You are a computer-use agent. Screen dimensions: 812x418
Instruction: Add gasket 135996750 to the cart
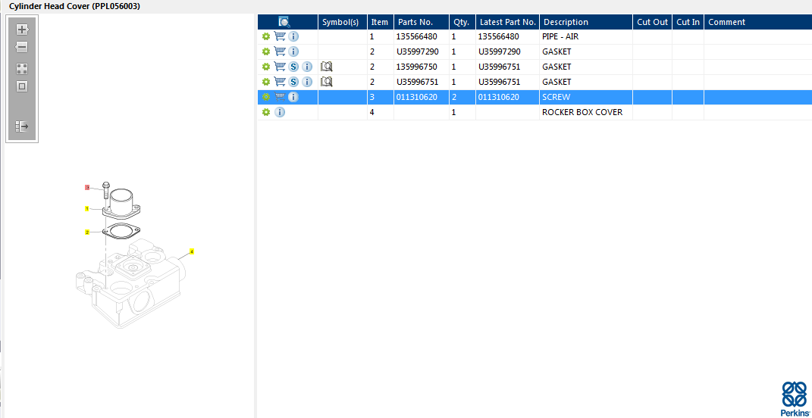coord(280,67)
